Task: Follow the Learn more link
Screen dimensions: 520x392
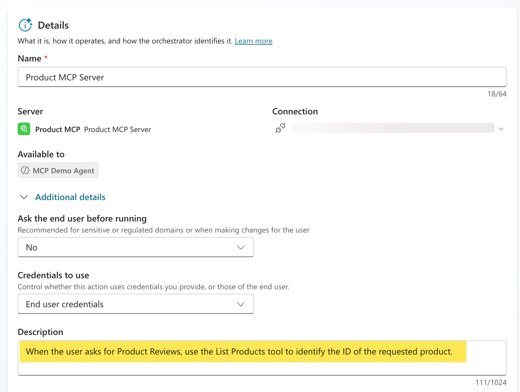Action: [253, 41]
